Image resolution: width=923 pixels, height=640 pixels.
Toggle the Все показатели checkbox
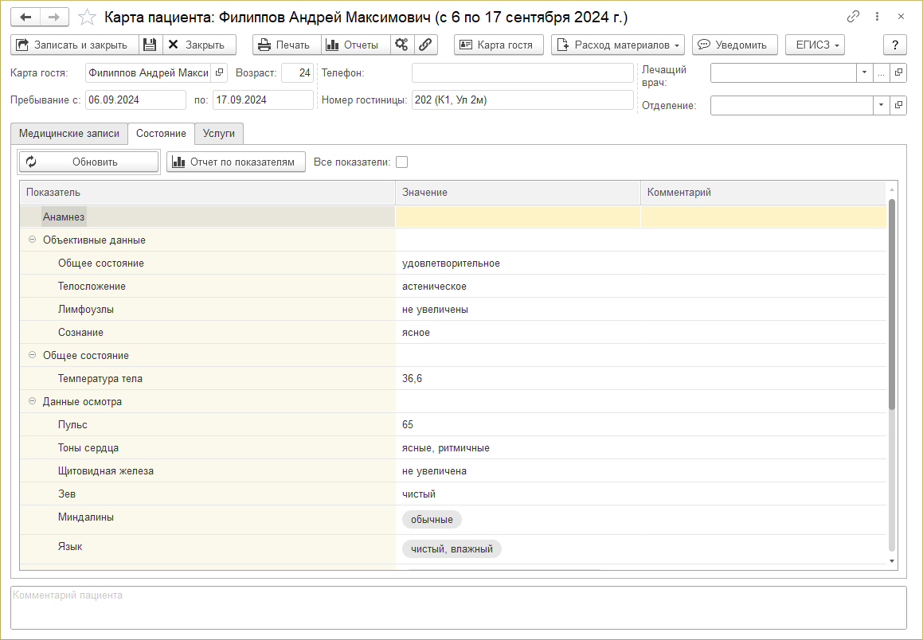[401, 162]
